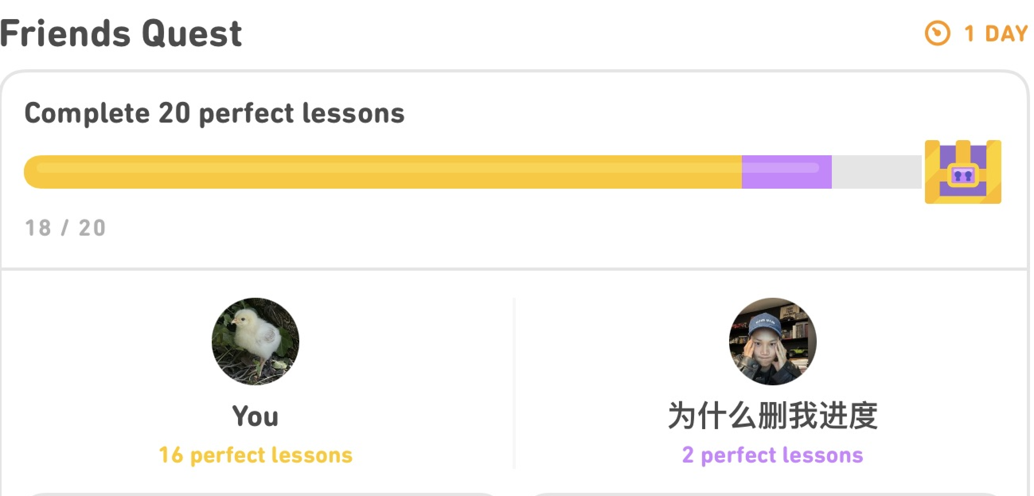The image size is (1034, 496).
Task: Click the yellow portion of progress bar
Action: pyautogui.click(x=381, y=172)
